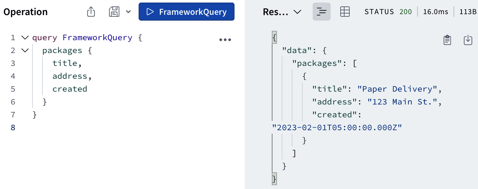The image size is (478, 189).
Task: Click the 16.0ms response time display
Action: (x=436, y=12)
